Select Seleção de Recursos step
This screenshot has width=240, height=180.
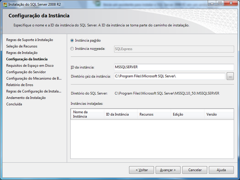pos(21,46)
